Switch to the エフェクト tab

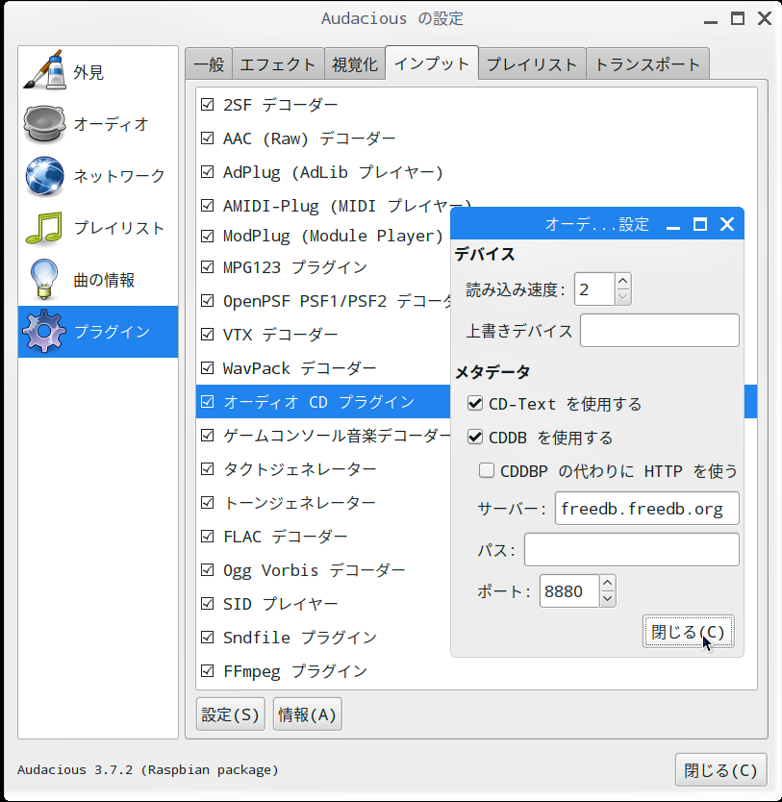coord(278,63)
